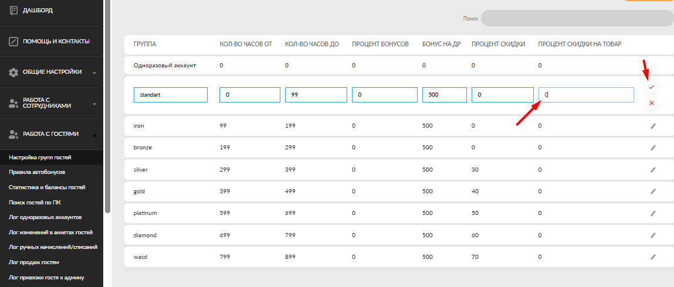Click the Процент скидки column header

pyautogui.click(x=498, y=44)
